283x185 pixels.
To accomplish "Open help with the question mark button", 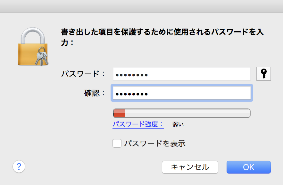I will coord(19,166).
